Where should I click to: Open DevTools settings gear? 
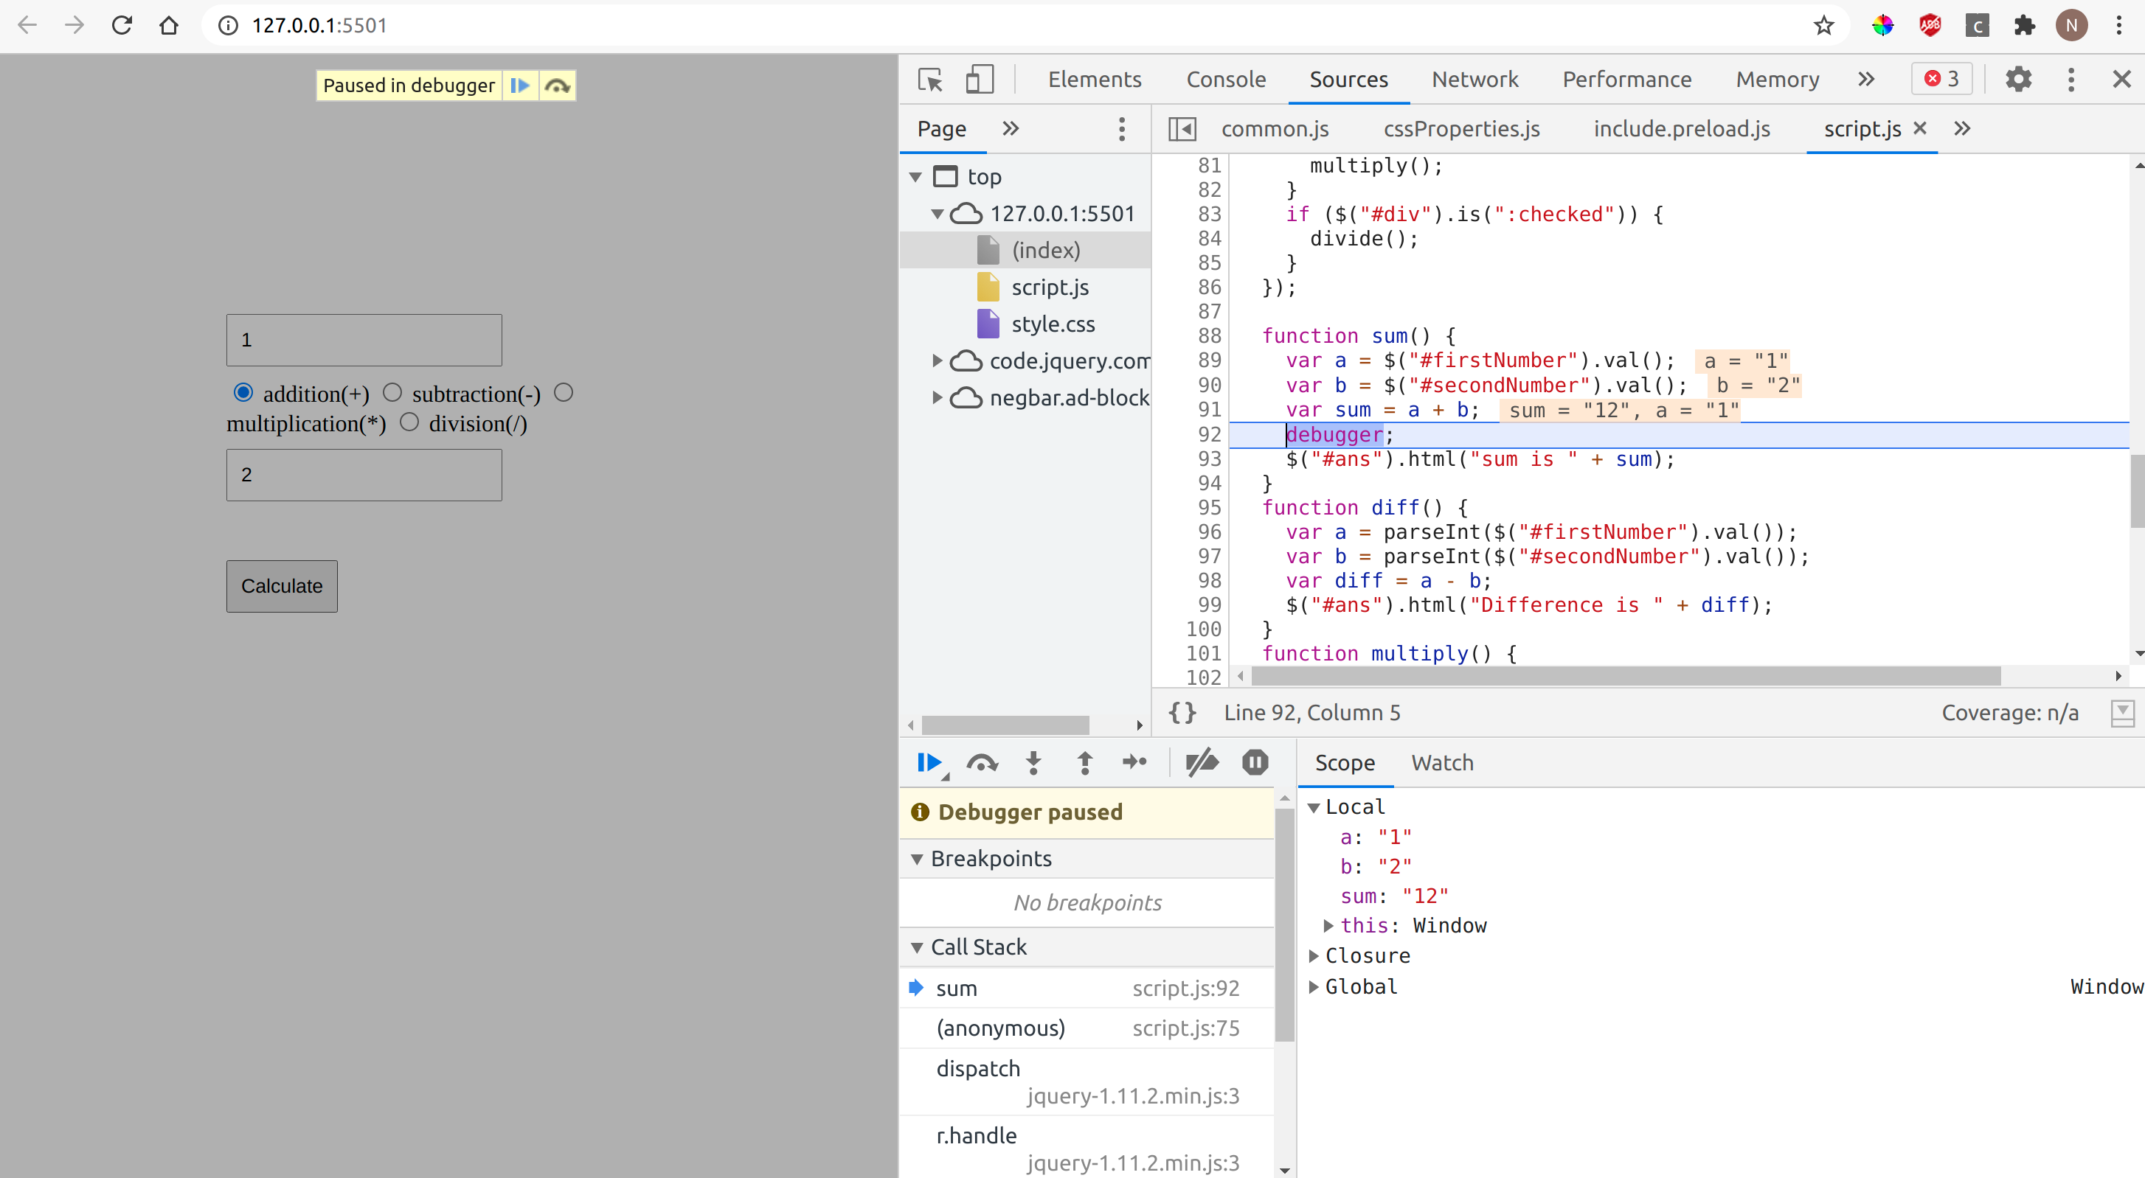tap(2018, 79)
